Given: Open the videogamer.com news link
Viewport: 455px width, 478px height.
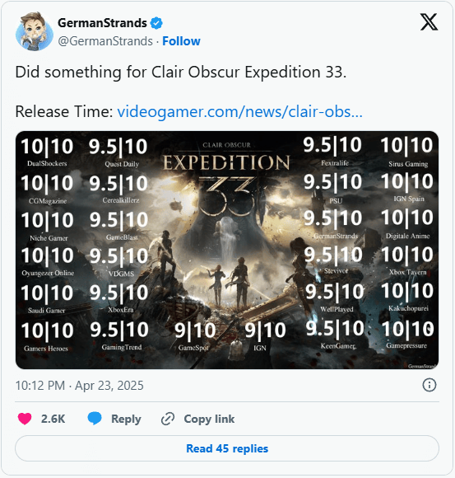Looking at the screenshot, I should (239, 111).
